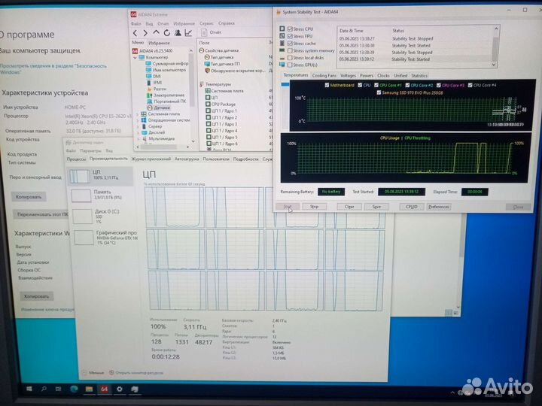Click the icon beside Stress cache
Viewport: 542px width, 406px height.
click(x=282, y=43)
